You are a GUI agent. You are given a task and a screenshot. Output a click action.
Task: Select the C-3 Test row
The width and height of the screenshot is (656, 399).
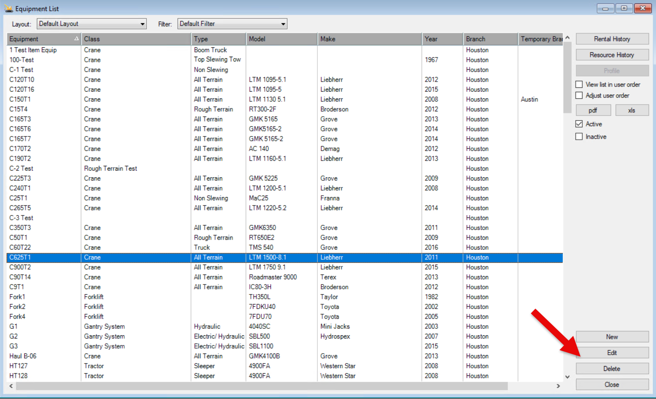point(285,218)
